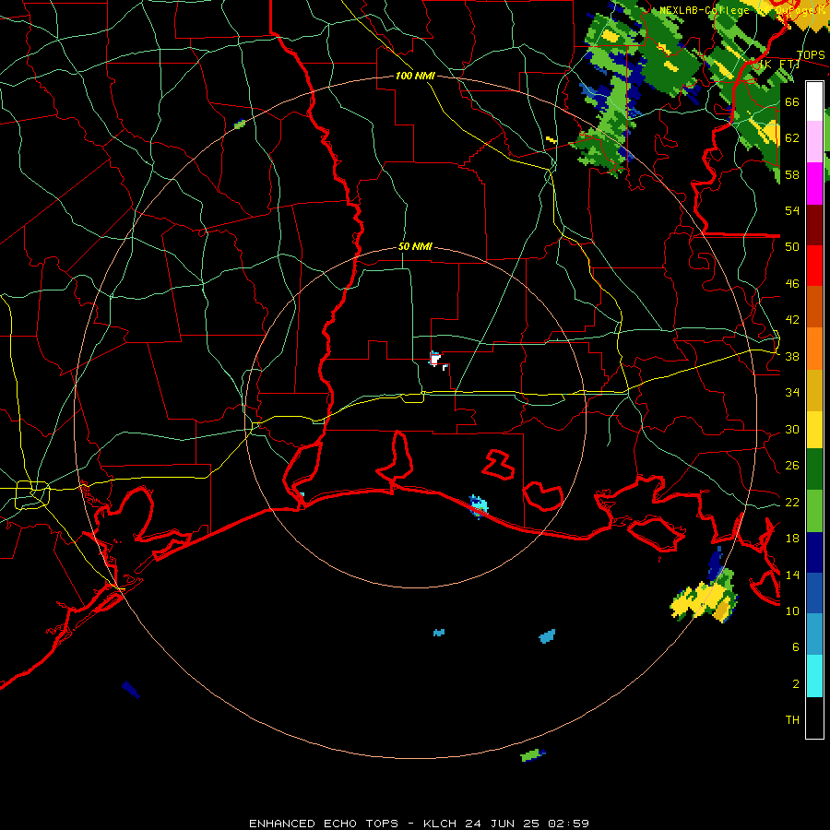830x830 pixels.
Task: Click the '100 NMI' range ring label
Action: (415, 76)
